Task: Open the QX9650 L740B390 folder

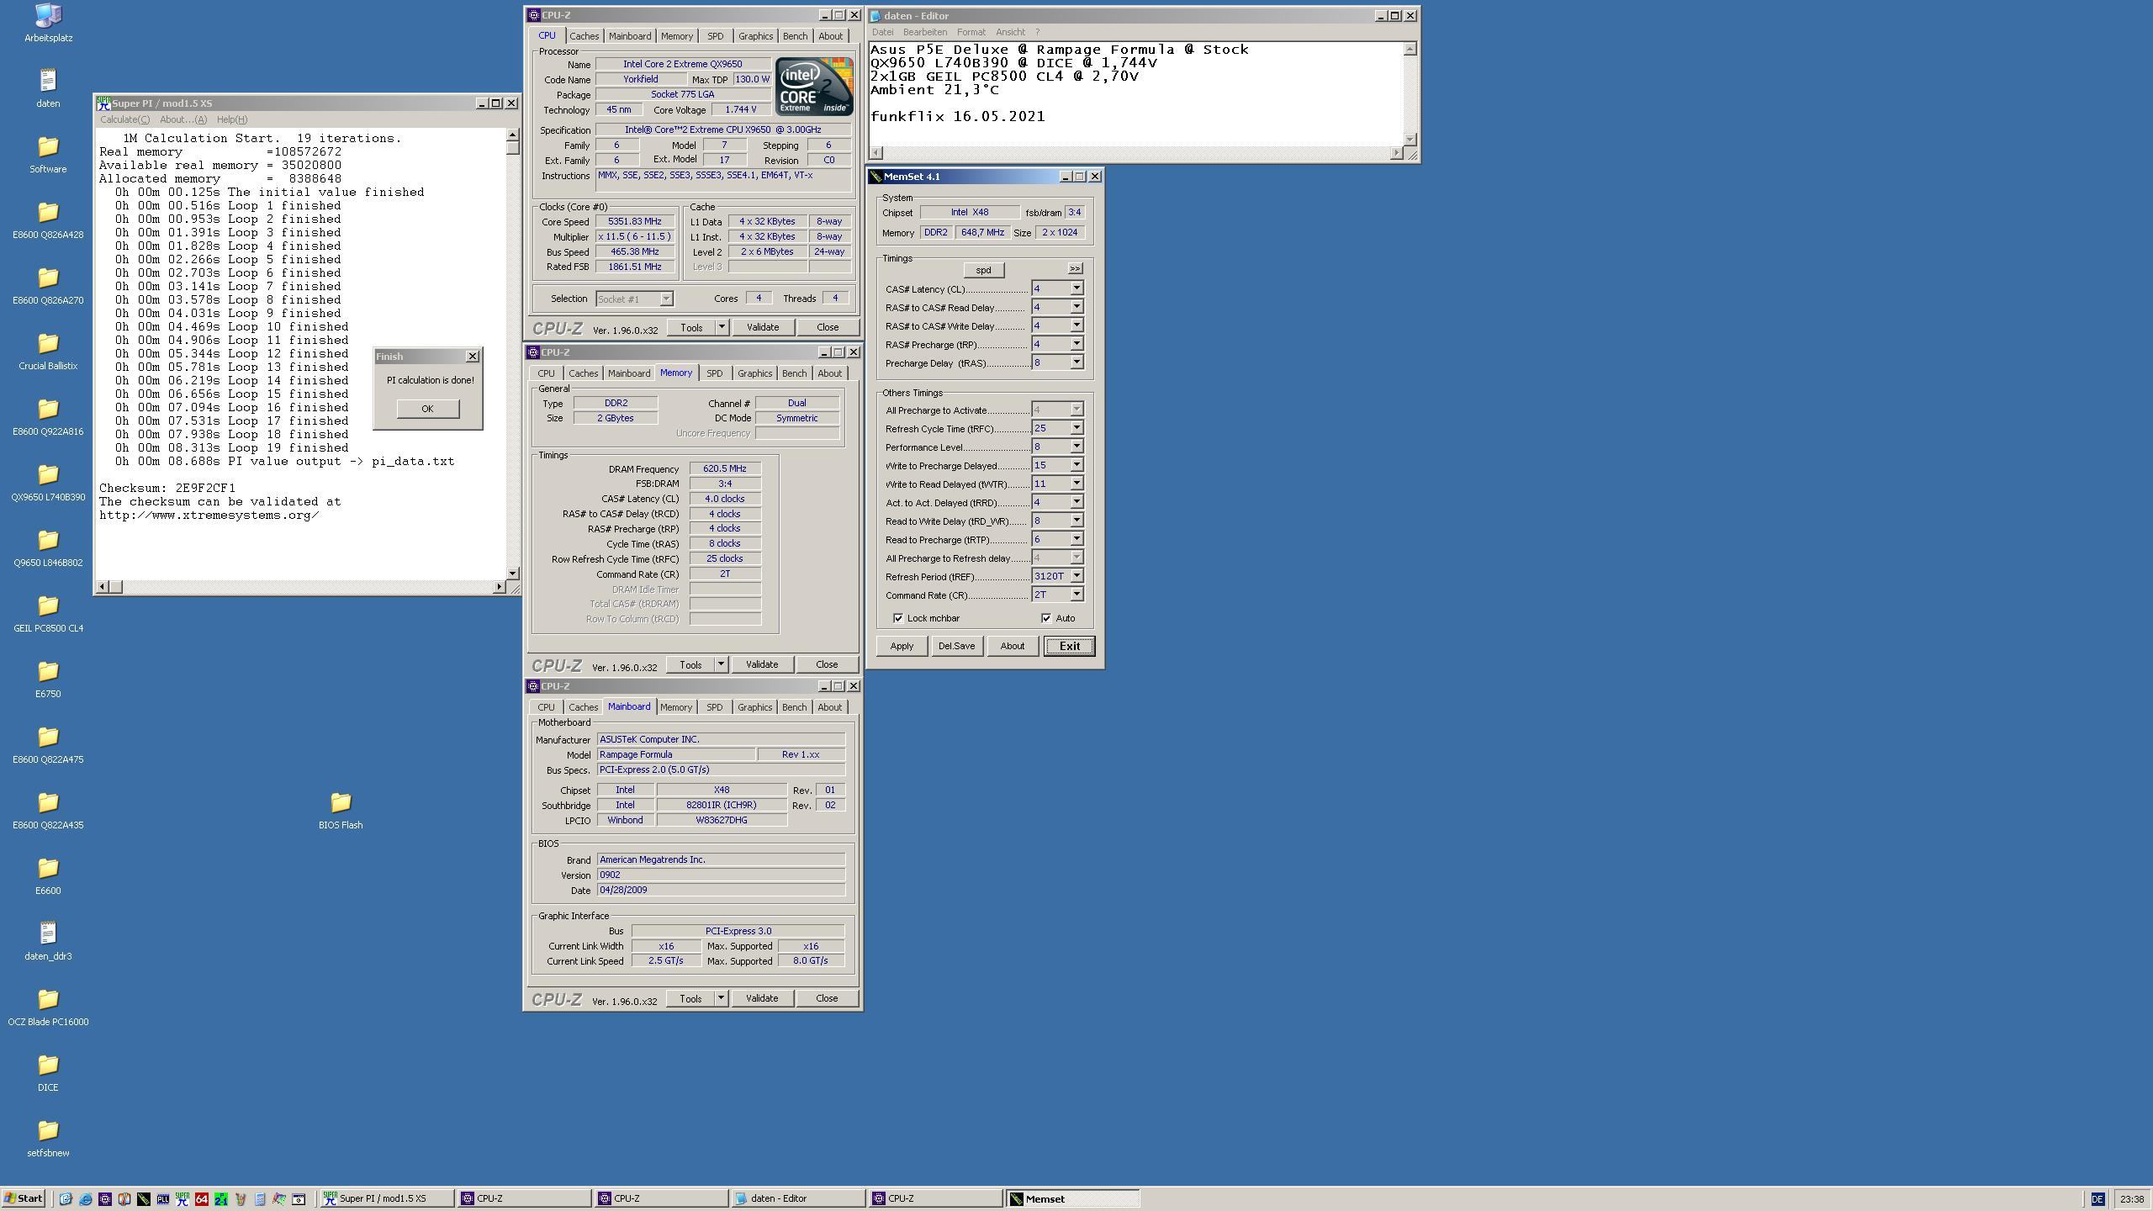Action: tap(48, 482)
